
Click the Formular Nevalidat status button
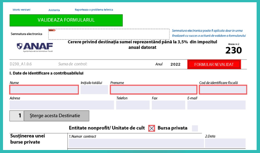[x=214, y=64]
